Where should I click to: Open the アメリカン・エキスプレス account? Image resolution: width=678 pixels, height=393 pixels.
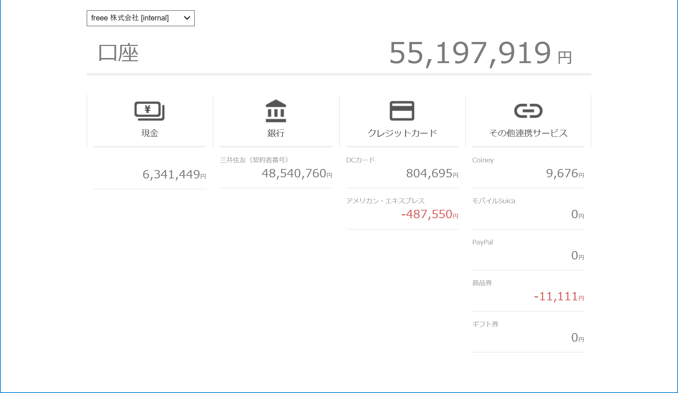[385, 201]
